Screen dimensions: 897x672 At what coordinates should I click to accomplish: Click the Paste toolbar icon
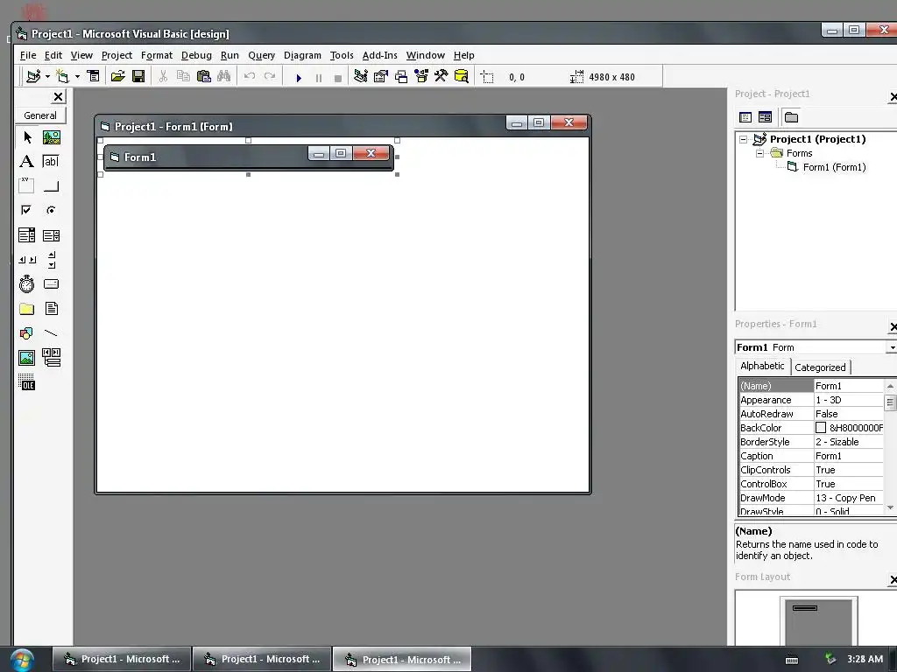point(203,76)
